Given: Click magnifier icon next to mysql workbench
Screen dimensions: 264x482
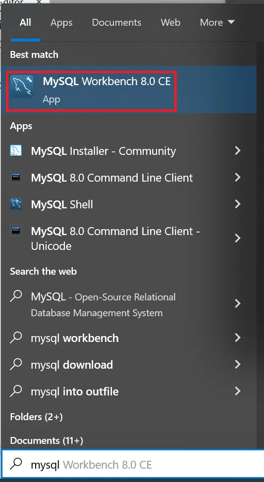Looking at the screenshot, I should click(x=16, y=338).
